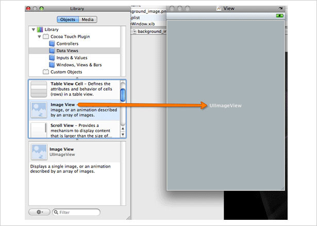317x226 pixels.
Task: Open the gear action dropdown menu
Action: 39,212
